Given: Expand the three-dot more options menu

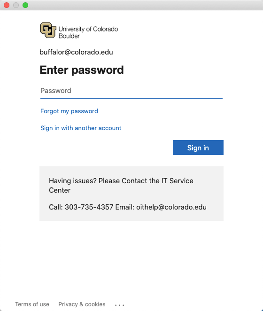Looking at the screenshot, I should pos(120,305).
